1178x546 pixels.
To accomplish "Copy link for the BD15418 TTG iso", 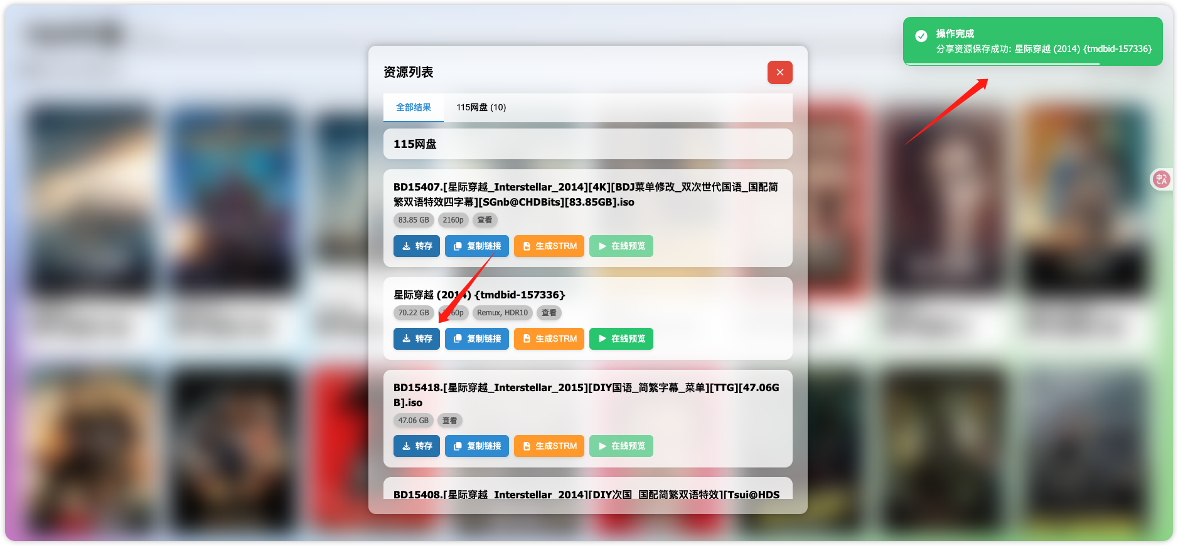I will (x=477, y=446).
